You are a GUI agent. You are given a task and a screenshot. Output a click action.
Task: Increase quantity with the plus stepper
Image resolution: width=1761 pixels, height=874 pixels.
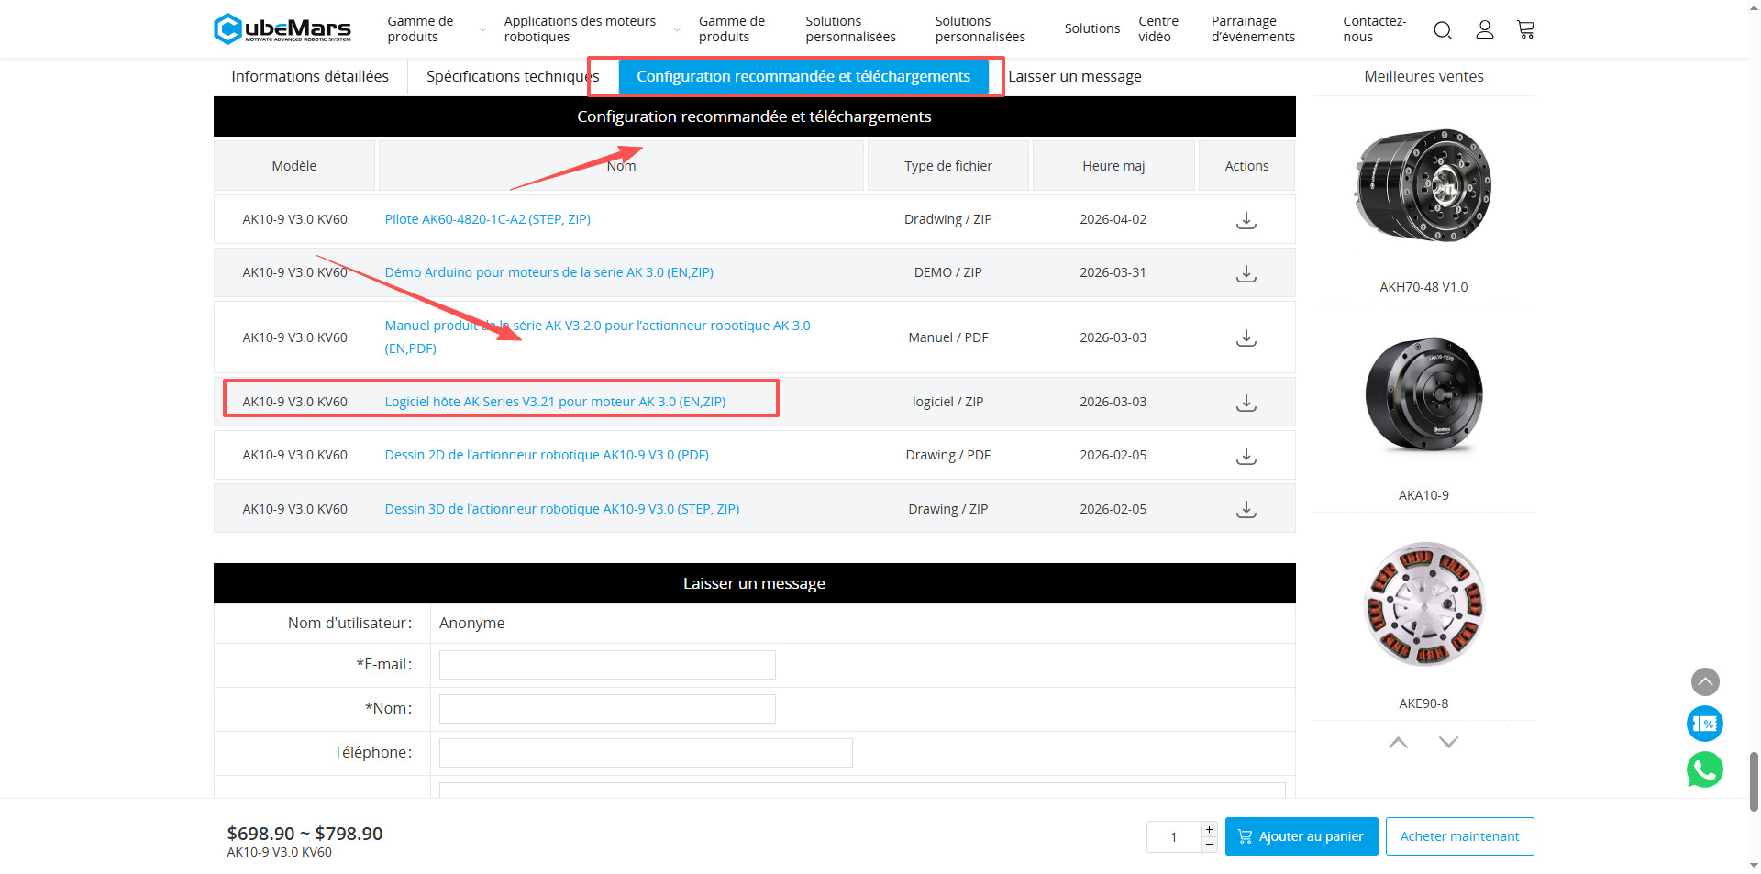(x=1209, y=829)
